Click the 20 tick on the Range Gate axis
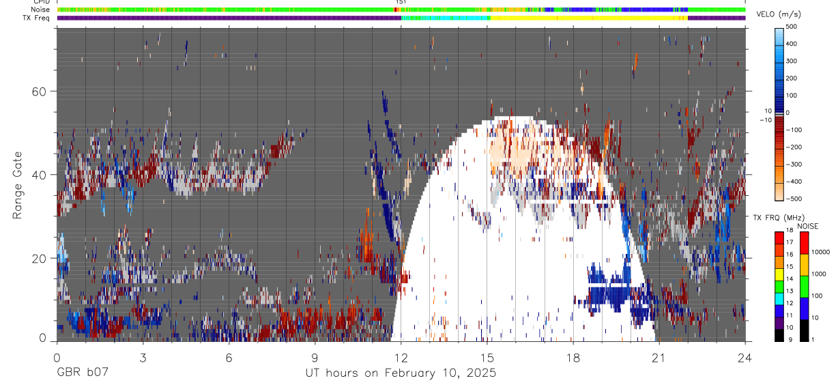 pos(39,258)
